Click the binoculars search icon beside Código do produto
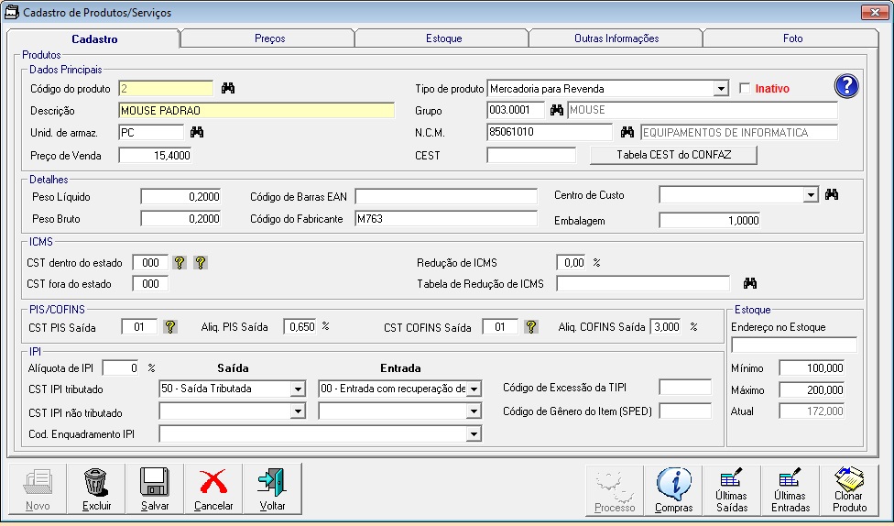The image size is (894, 526). 228,88
